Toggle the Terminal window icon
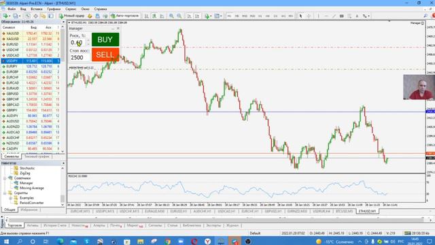 tap(51, 16)
